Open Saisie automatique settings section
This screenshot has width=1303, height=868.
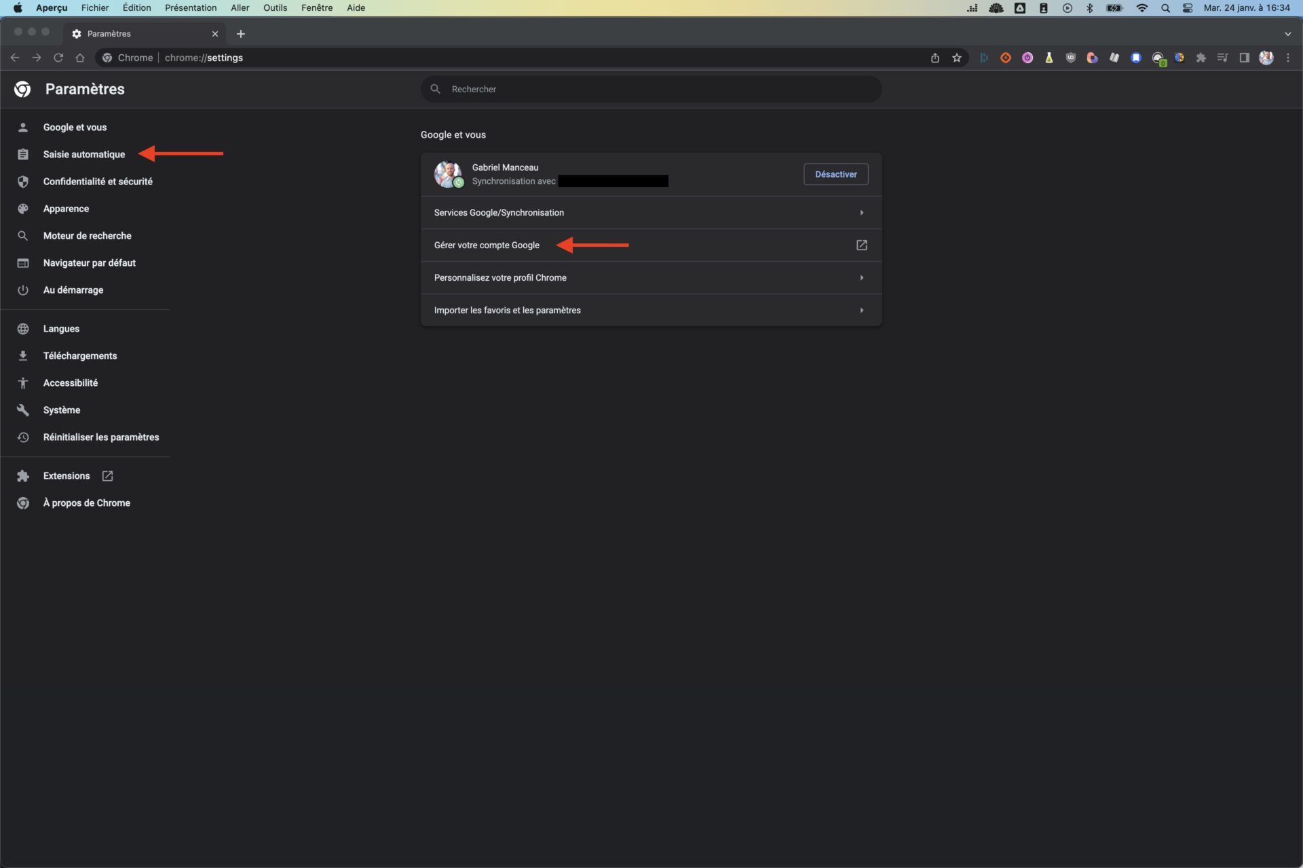pyautogui.click(x=83, y=155)
